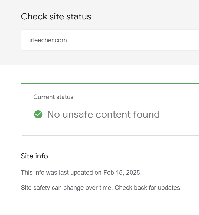The height and width of the screenshot is (215, 199).
Task: Click the green checkmark status icon
Action: (x=38, y=114)
